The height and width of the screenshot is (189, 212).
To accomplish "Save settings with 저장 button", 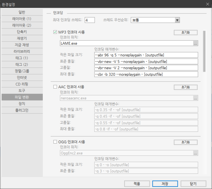I will 165,184.
